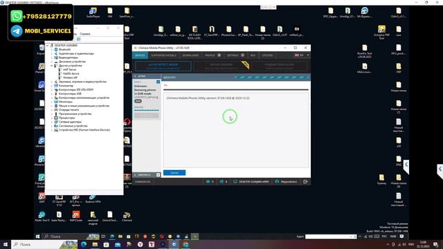The image size is (443, 249).
Task: Select the Мониторы row in Device Manager
Action: (66, 102)
